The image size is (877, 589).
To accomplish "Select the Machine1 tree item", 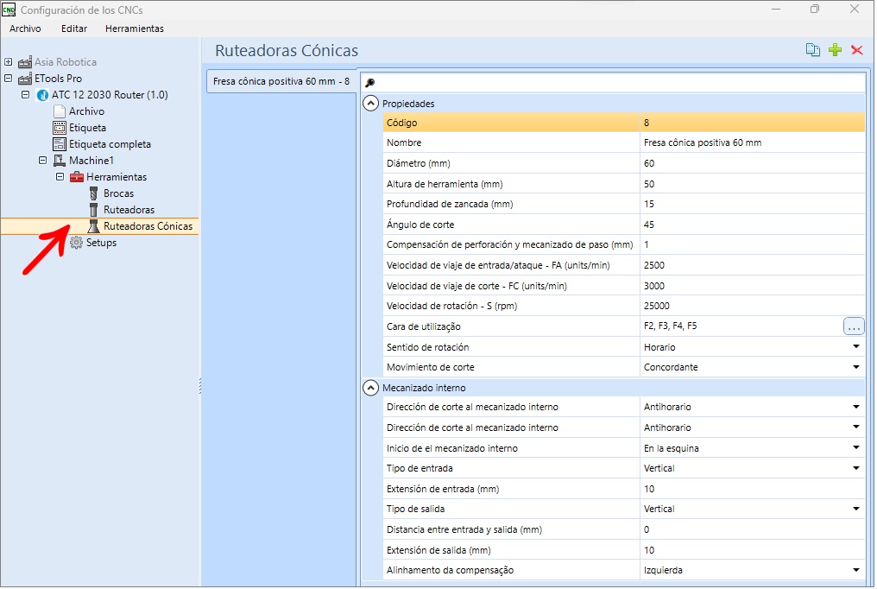I will [91, 161].
